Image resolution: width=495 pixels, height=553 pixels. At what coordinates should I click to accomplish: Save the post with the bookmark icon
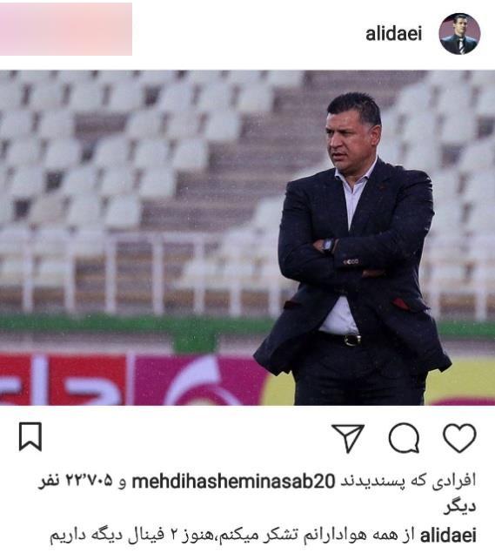tap(30, 436)
